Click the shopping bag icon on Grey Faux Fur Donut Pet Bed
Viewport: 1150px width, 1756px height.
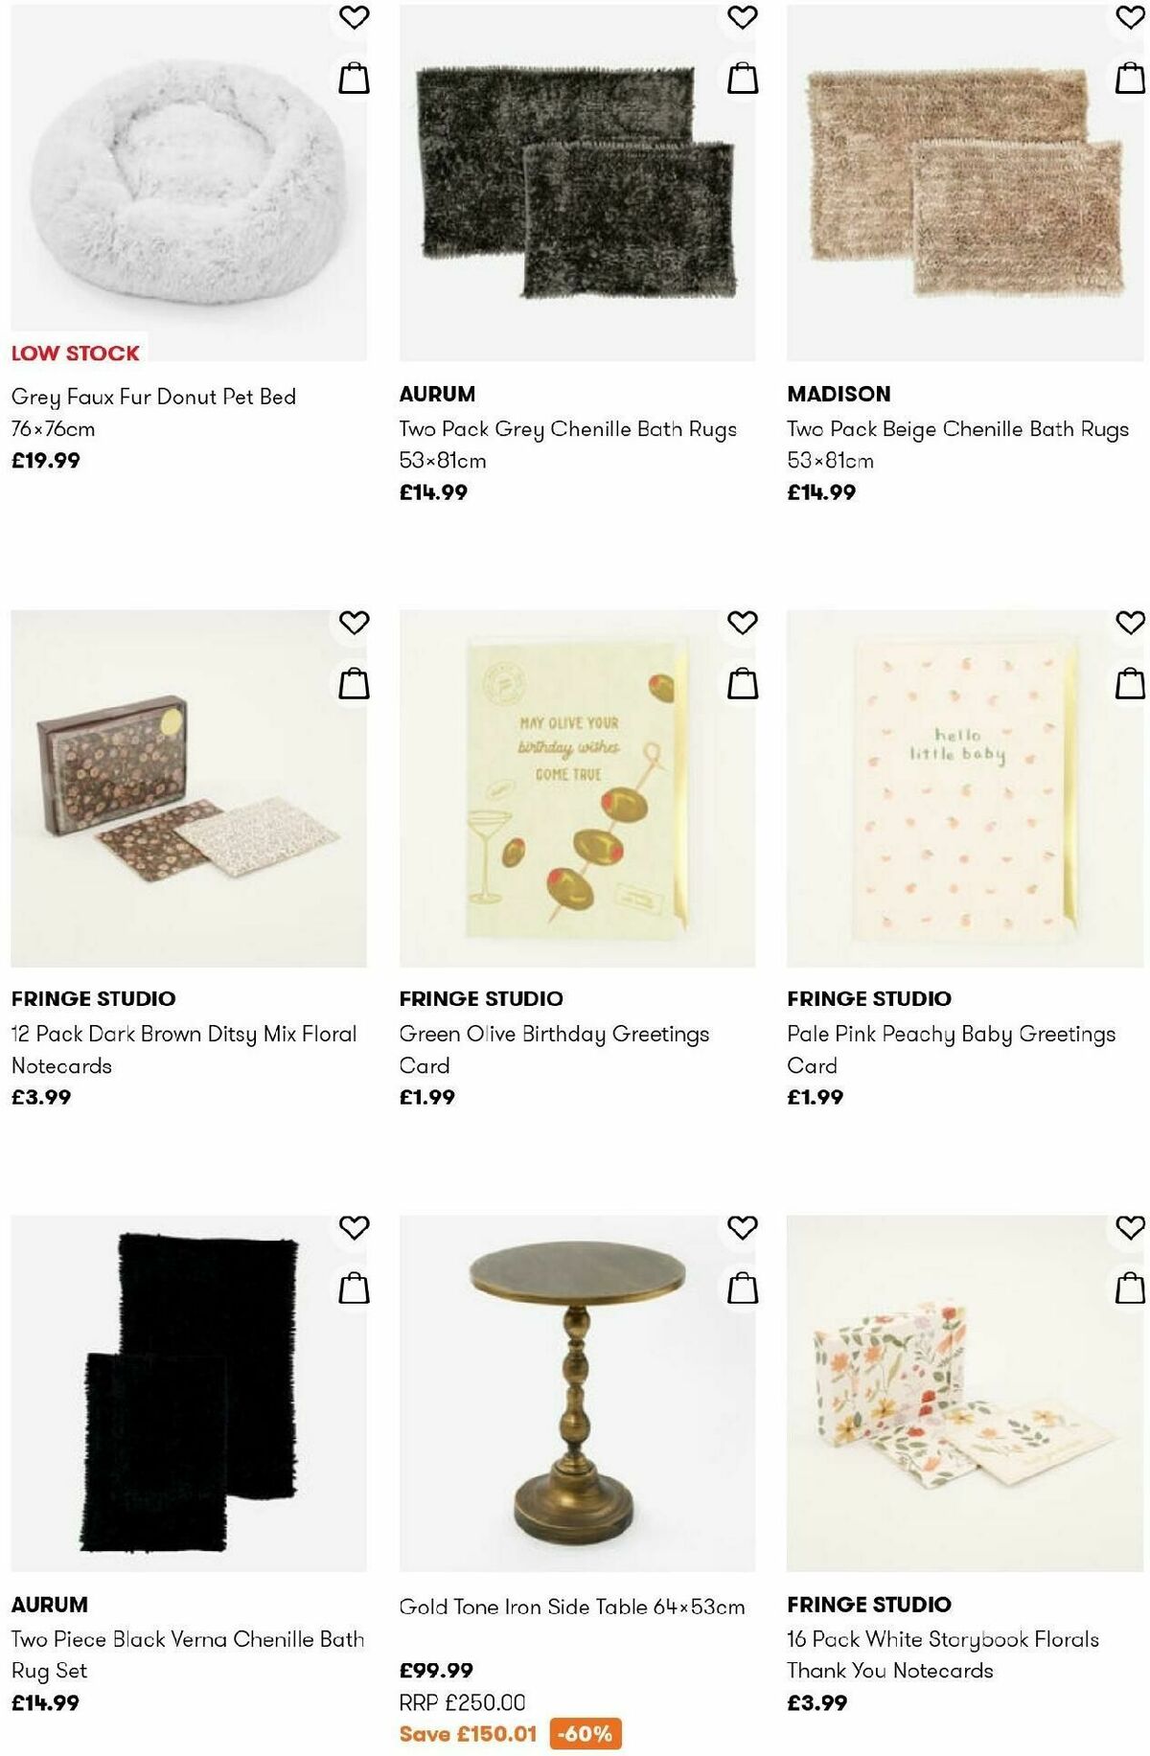(x=354, y=77)
